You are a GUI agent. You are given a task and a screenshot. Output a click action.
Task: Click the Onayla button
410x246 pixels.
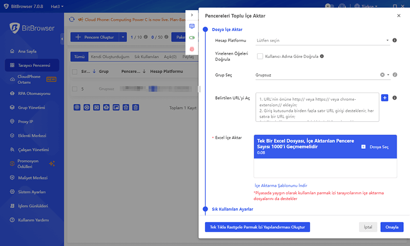(x=392, y=227)
